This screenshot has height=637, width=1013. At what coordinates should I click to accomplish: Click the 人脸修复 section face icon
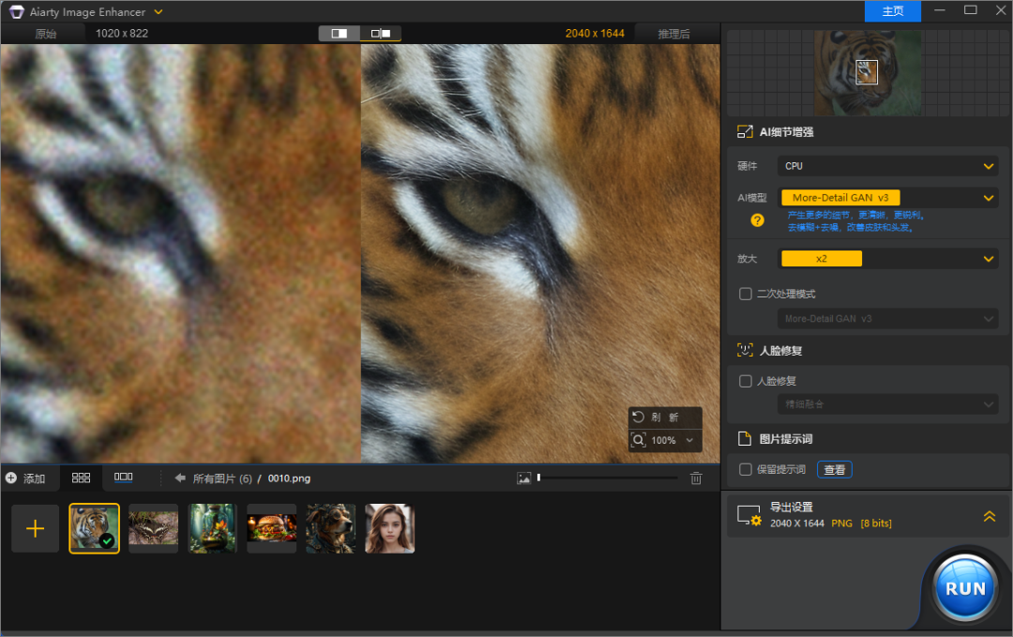coord(744,350)
